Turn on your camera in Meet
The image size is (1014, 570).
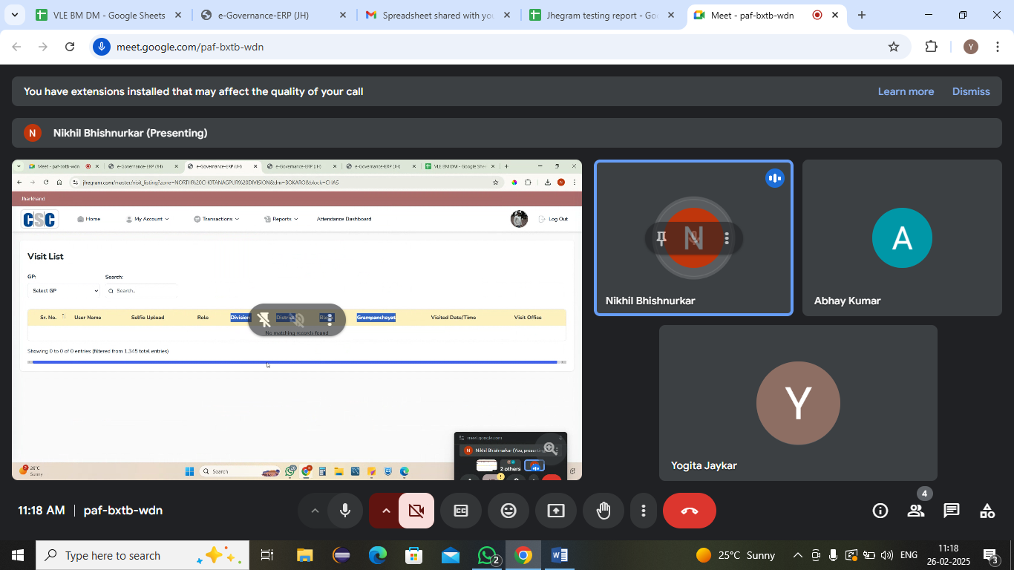416,511
